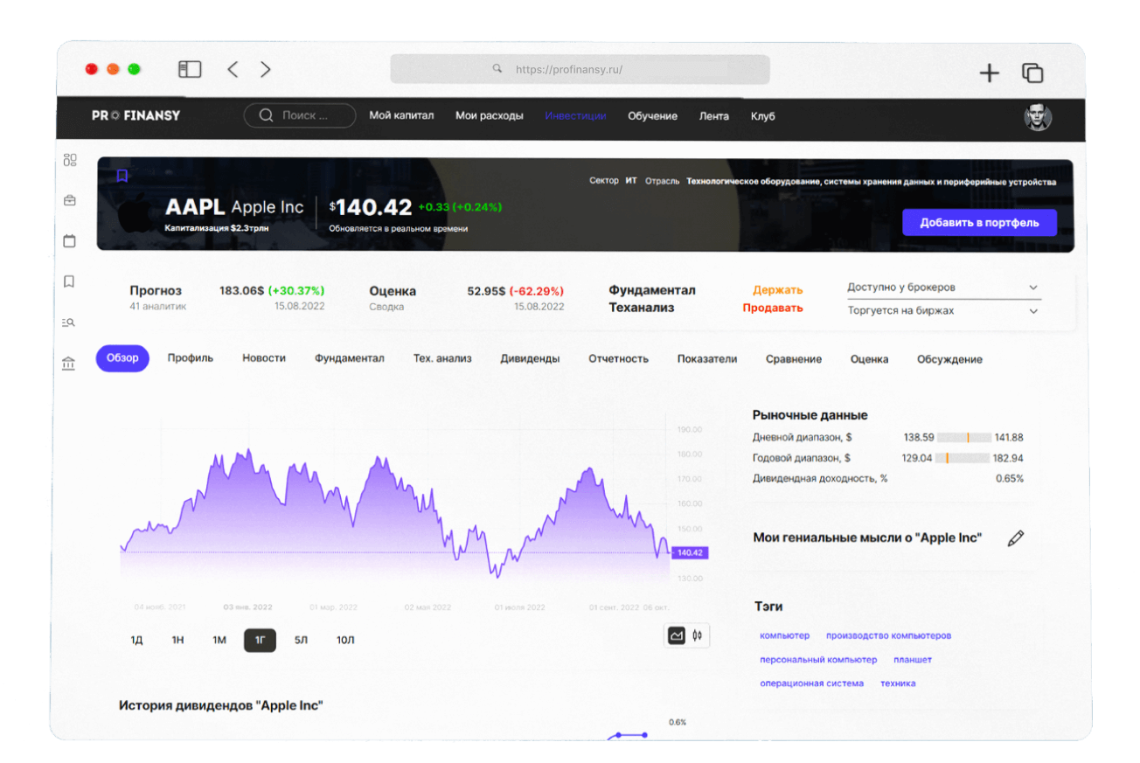
Task: Click the orange 'Держать' fundamental rating
Action: (777, 290)
